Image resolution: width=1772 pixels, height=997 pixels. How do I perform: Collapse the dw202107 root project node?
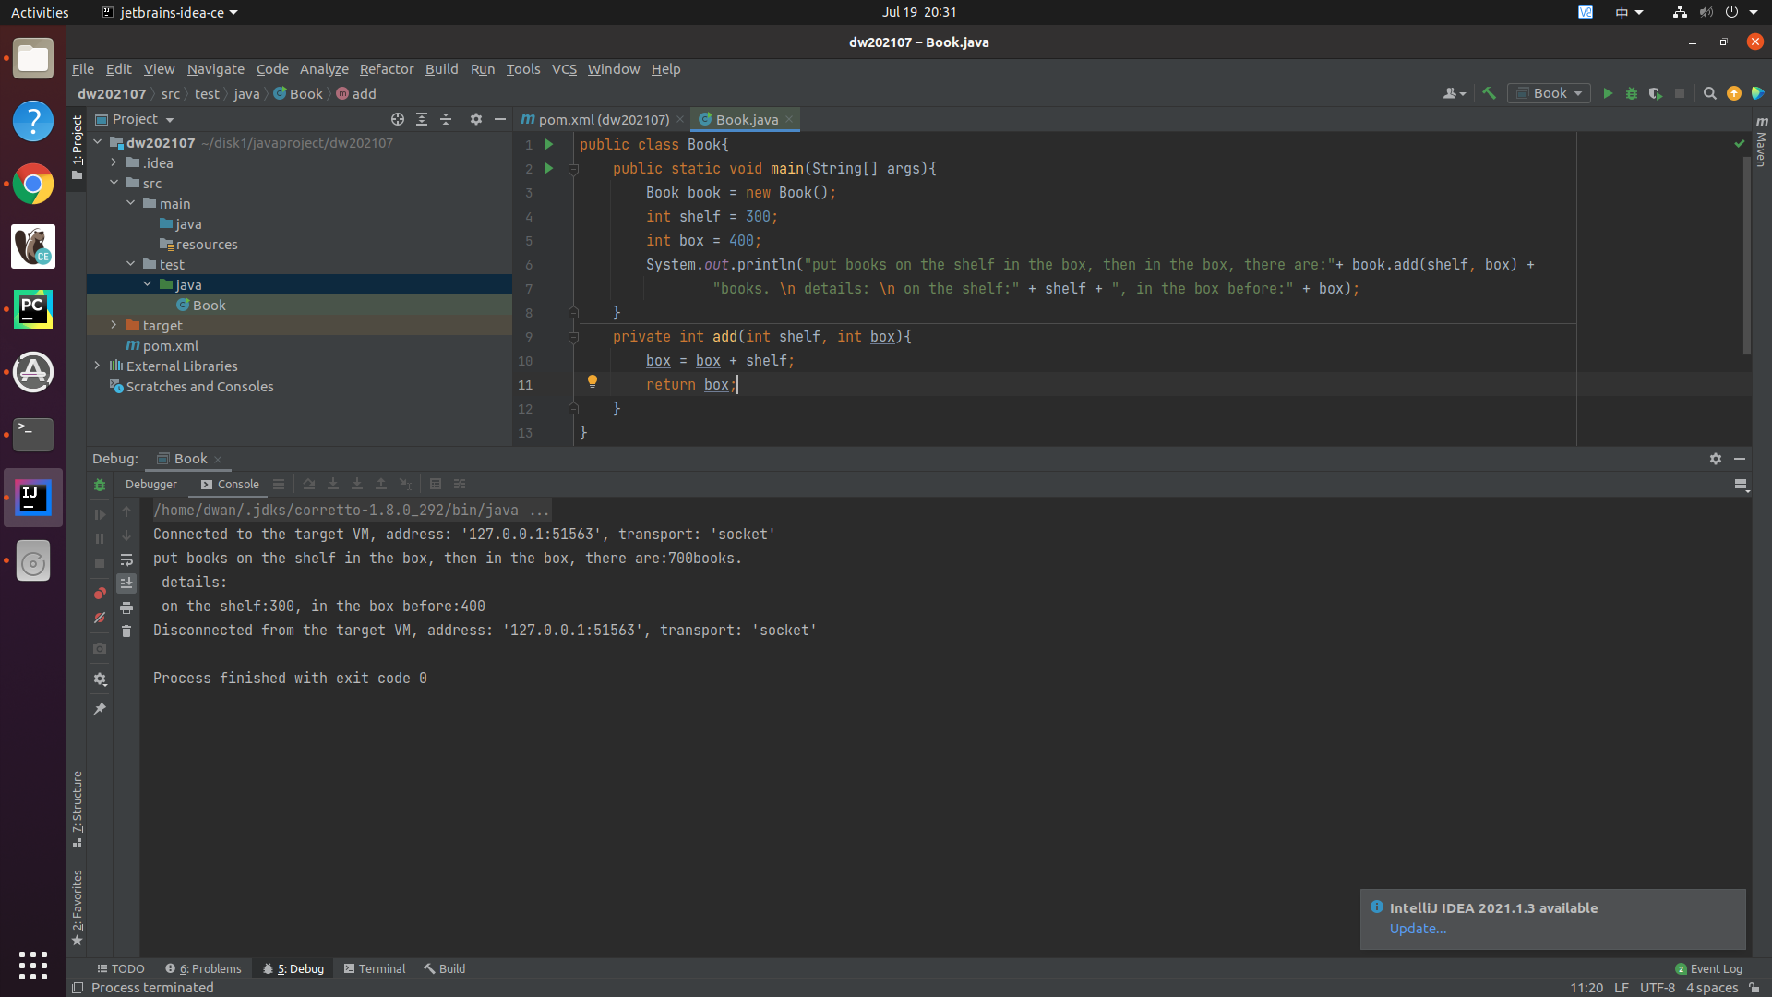pos(97,142)
